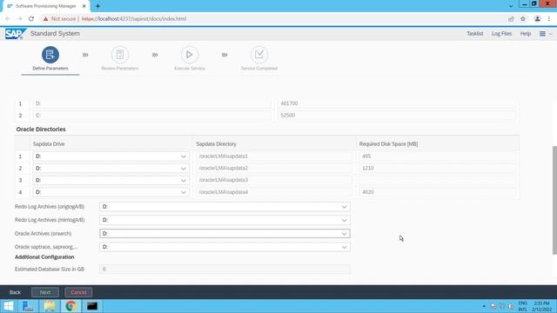This screenshot has height=313, width=557.
Task: Select the Software Provisioning Manager browser tab
Action: [45, 6]
